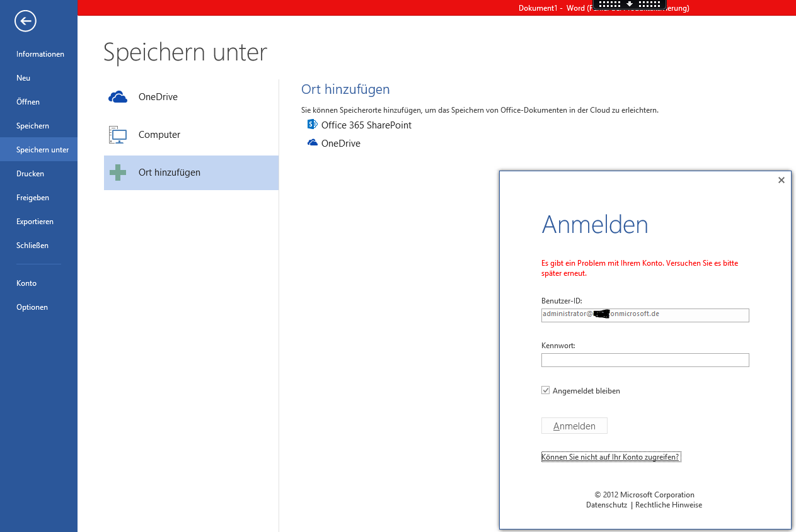This screenshot has width=796, height=532.
Task: Open the Rechtliche Hinweise link
Action: 669,505
